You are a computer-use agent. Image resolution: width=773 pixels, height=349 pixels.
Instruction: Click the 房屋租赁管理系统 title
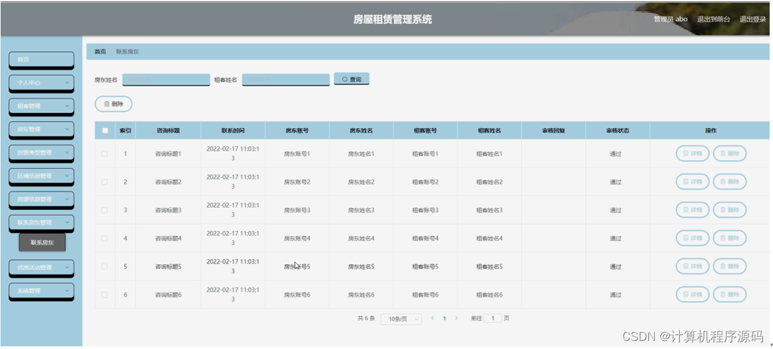point(392,20)
